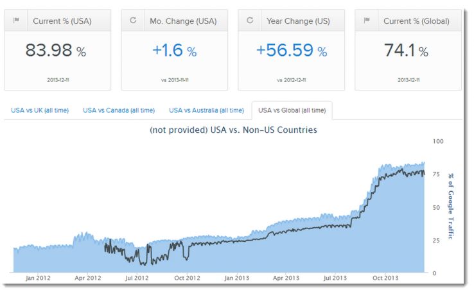Click the +1.6 % monthly change value
The width and height of the screenshot is (474, 290).
click(174, 51)
